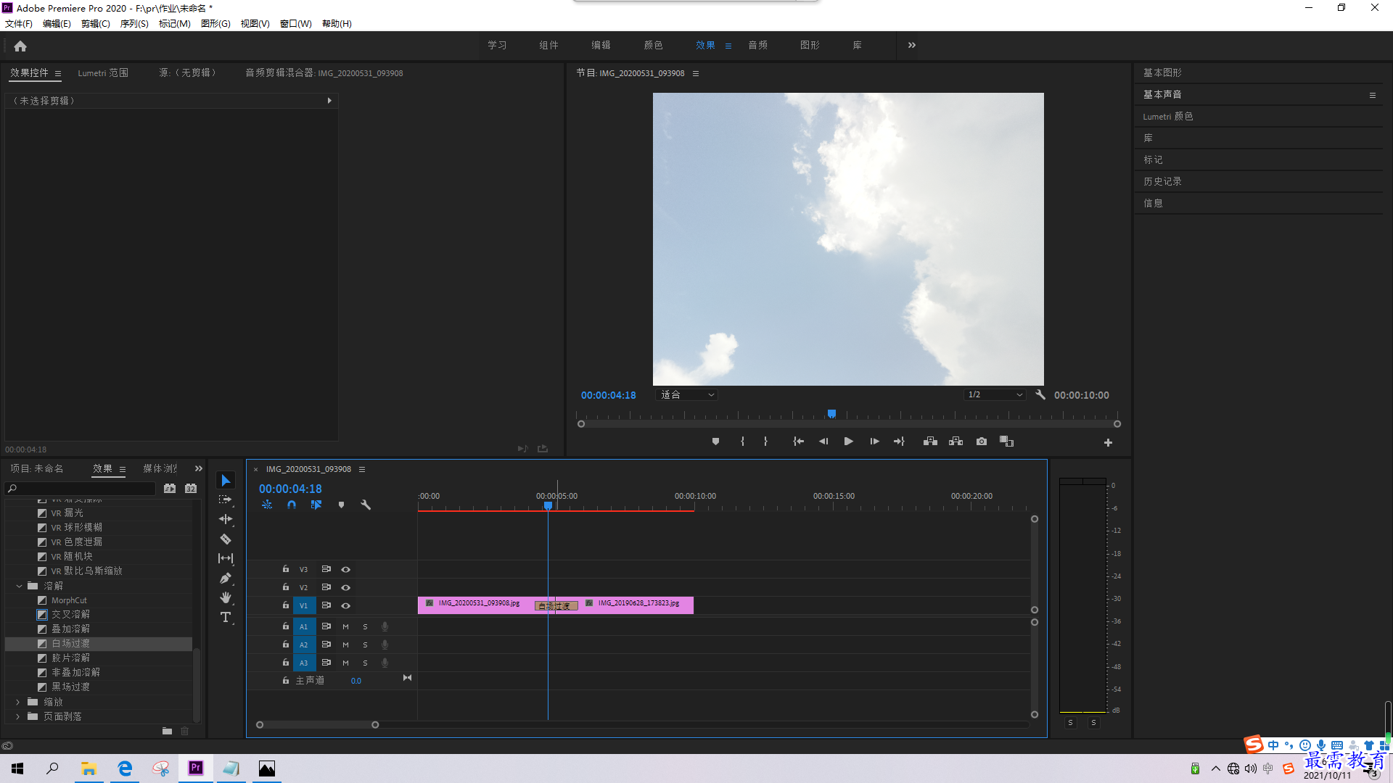Open 文件(F) menu

click(19, 24)
